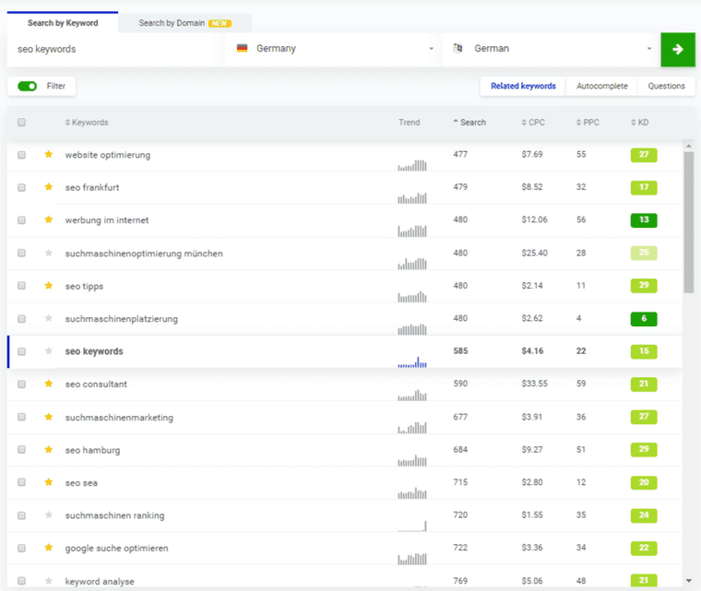701x591 pixels.
Task: Star the website optimierung keyword
Action: click(49, 154)
